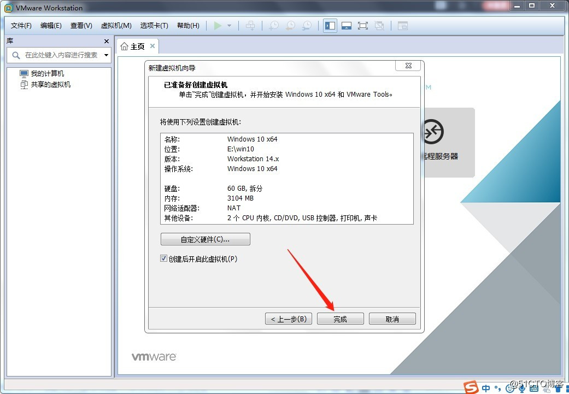
Task: Click the 完成 finish button
Action: [341, 319]
